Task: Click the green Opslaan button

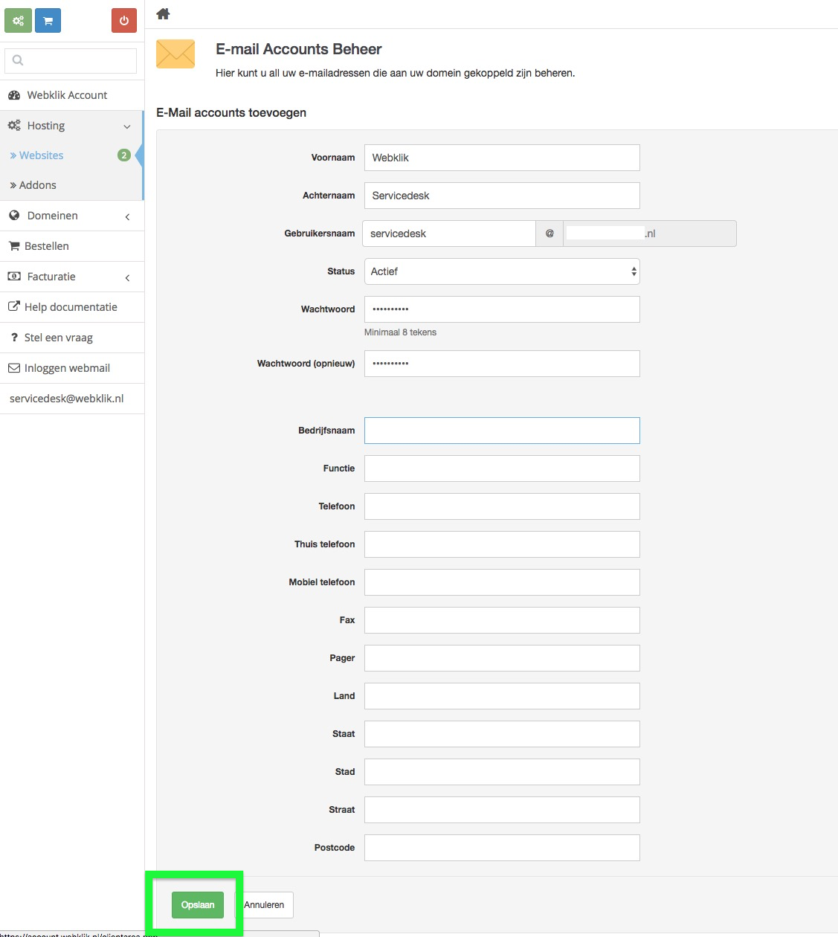Action: [198, 905]
